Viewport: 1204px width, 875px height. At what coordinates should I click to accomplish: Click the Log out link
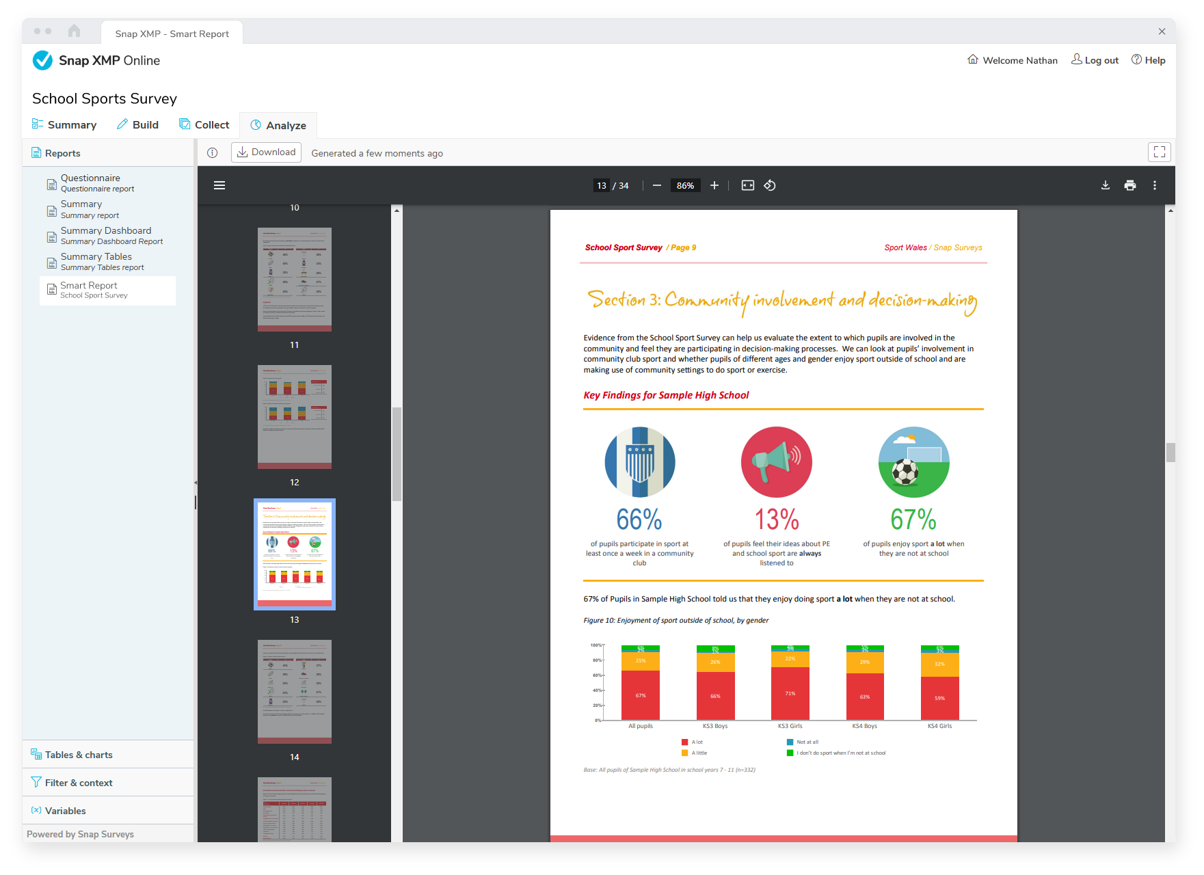[1095, 60]
